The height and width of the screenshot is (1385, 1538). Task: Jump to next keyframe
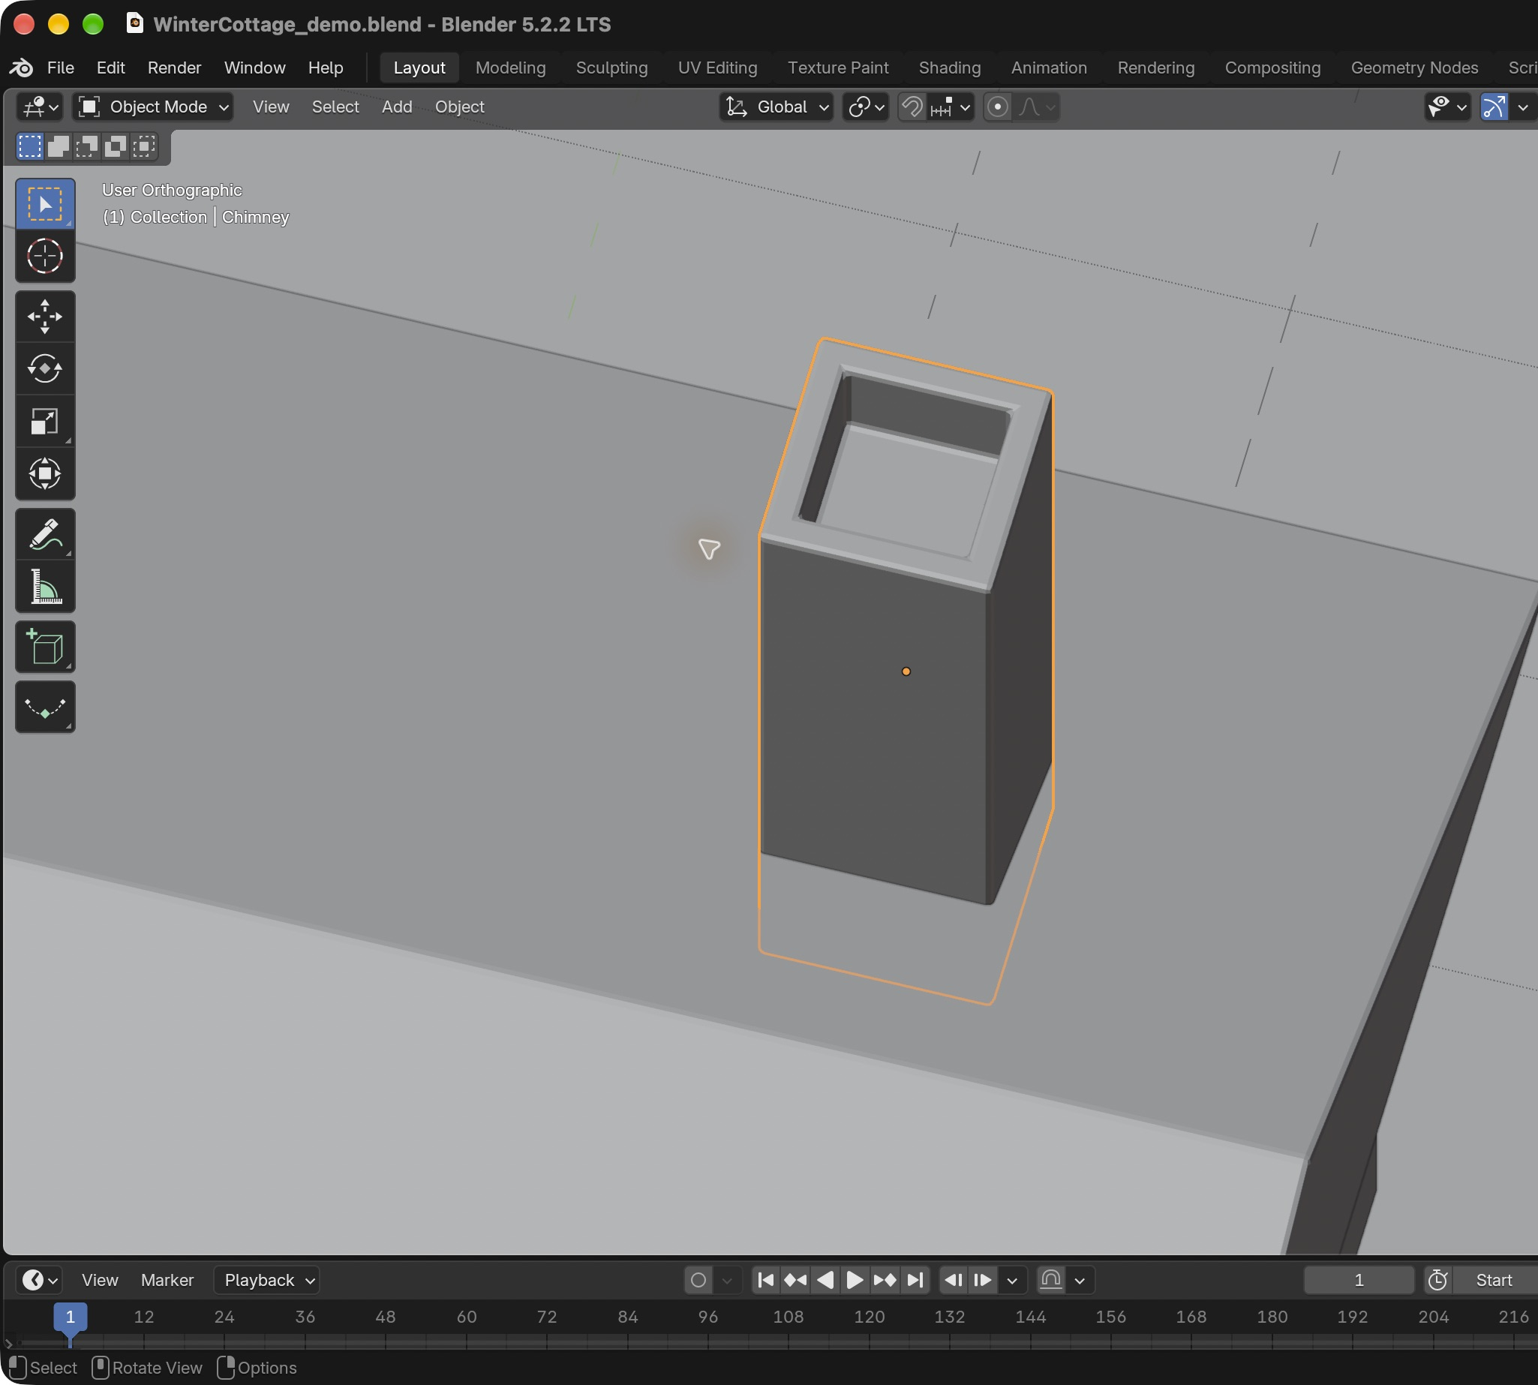tap(885, 1280)
